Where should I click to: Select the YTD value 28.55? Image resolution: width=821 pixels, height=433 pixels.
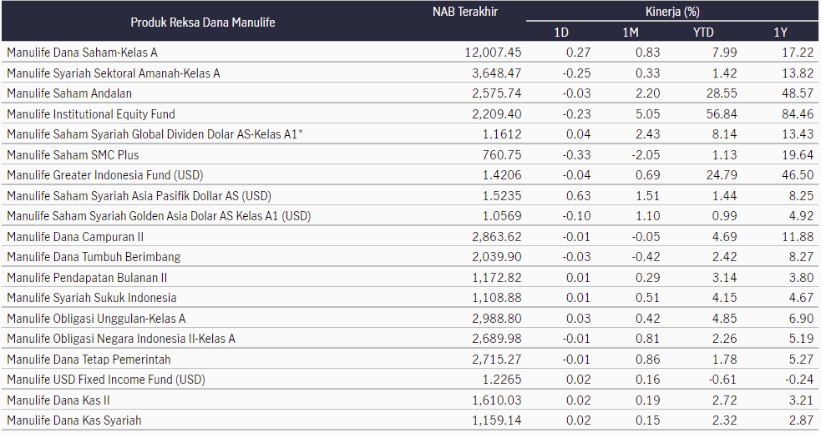click(x=722, y=93)
